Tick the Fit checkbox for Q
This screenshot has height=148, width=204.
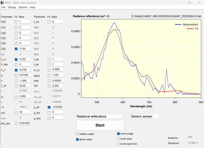[16, 97]
